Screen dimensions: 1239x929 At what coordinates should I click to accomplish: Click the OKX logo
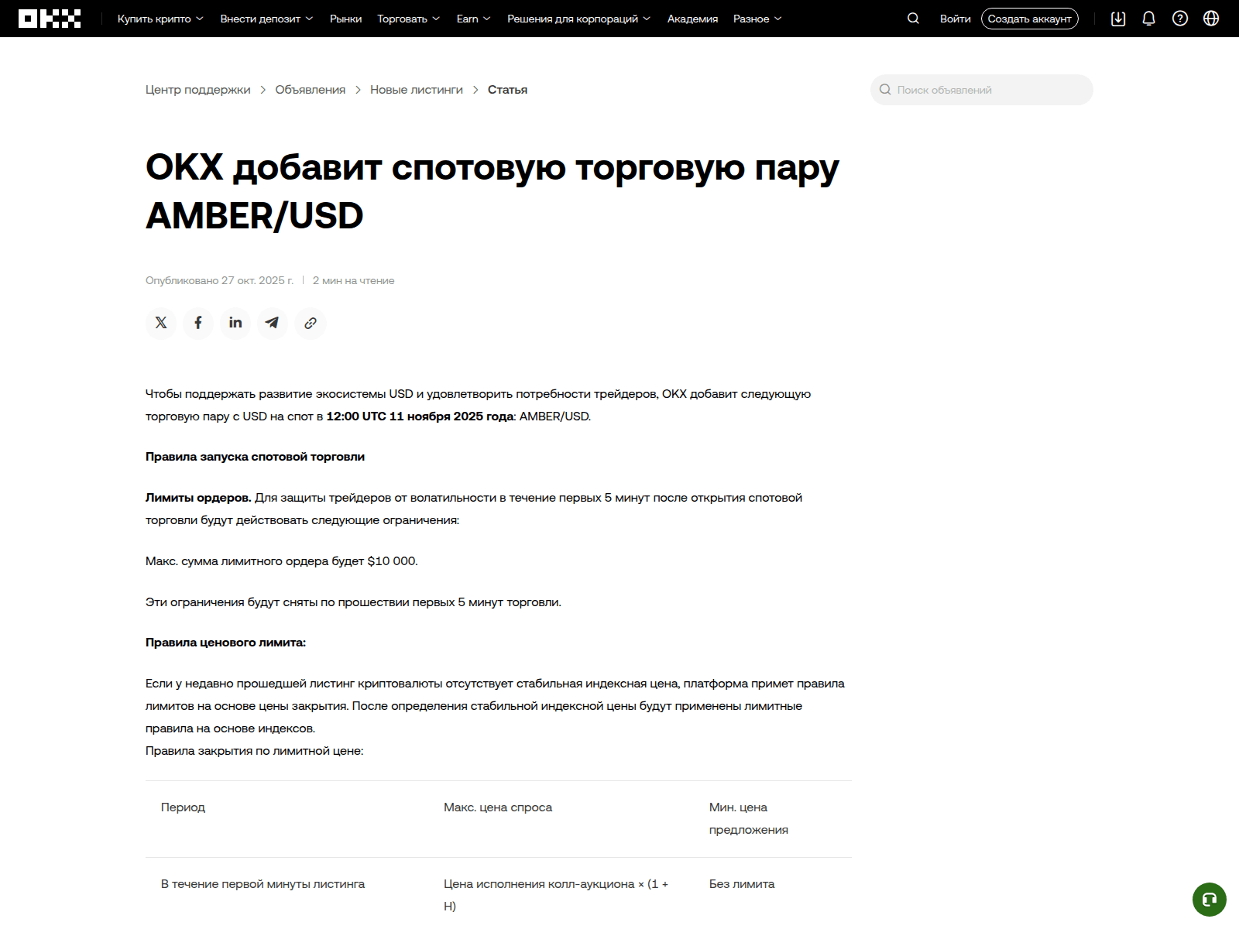pyautogui.click(x=50, y=19)
